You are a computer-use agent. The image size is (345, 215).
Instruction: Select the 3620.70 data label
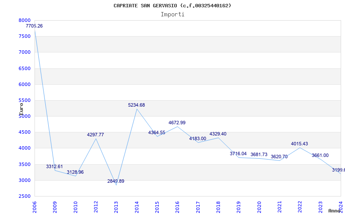click(279, 157)
